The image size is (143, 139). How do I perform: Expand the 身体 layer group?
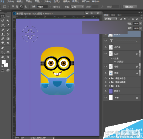pos(110,86)
